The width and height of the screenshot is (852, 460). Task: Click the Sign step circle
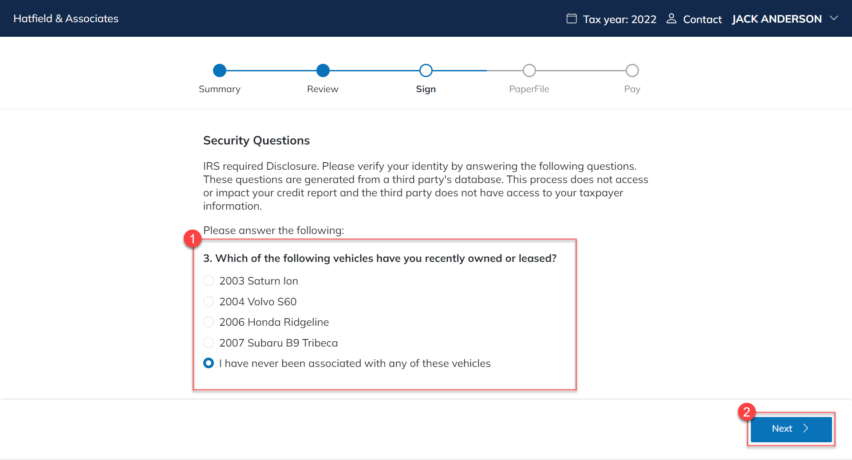pos(426,70)
